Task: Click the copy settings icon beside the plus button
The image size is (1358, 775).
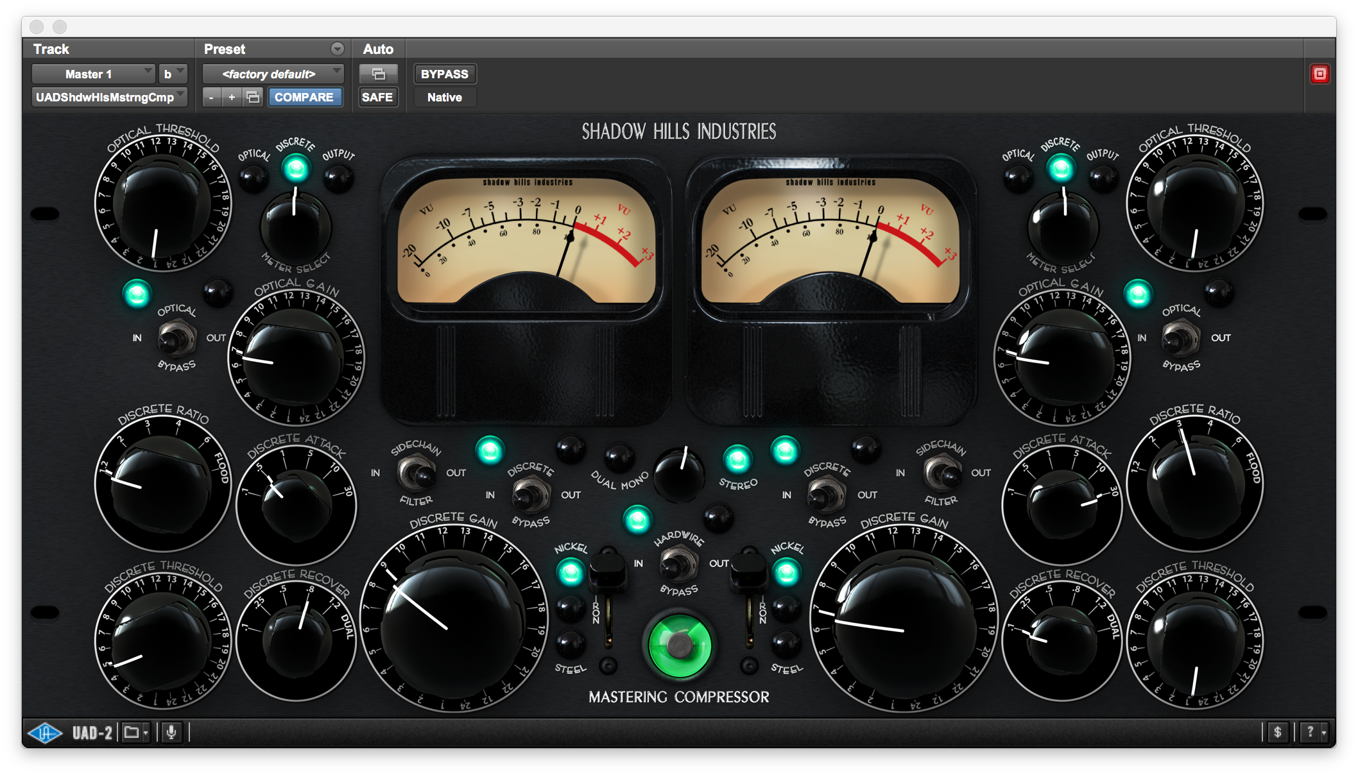Action: point(253,98)
